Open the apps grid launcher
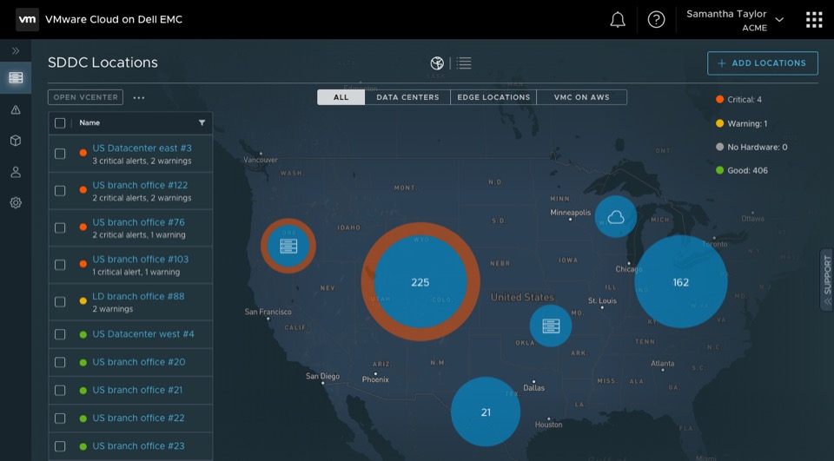 (x=814, y=20)
